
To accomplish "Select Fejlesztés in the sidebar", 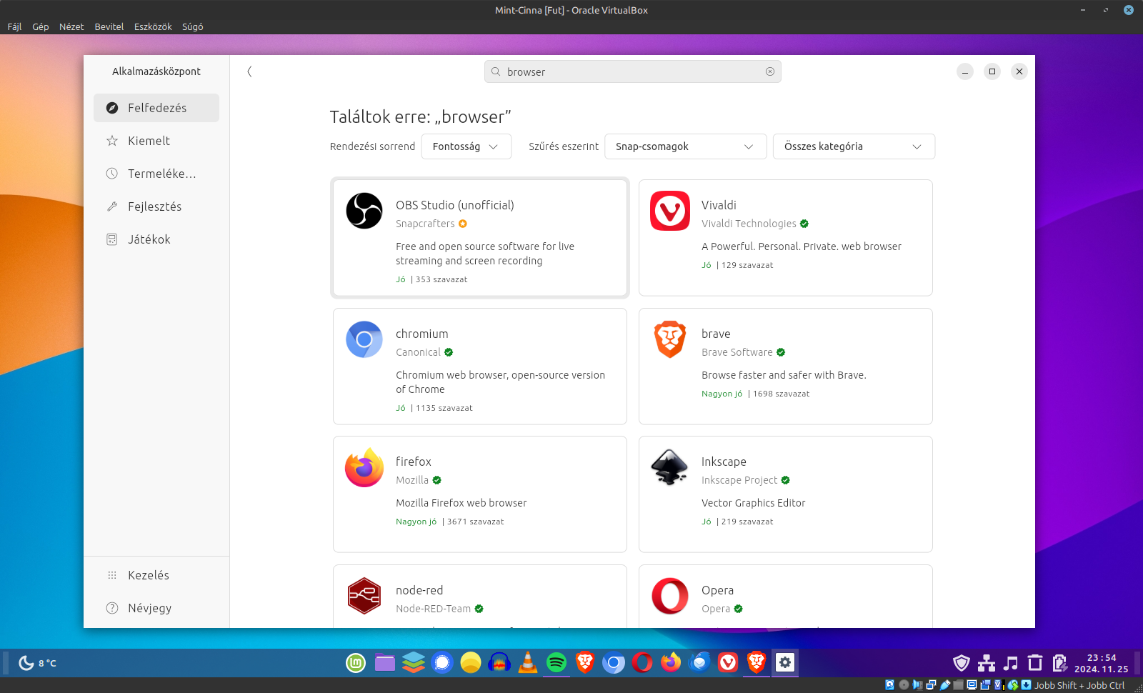I will tap(156, 206).
